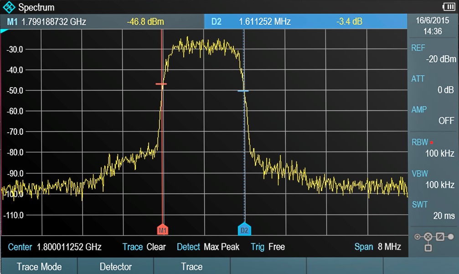459x274 pixels.
Task: Select the red M1 marker tag
Action: tap(163, 230)
